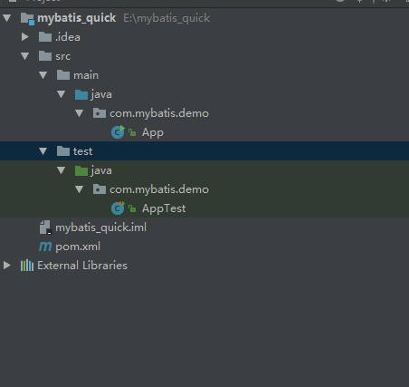Image resolution: width=409 pixels, height=387 pixels.
Task: Select the main folder label
Action: tap(86, 75)
